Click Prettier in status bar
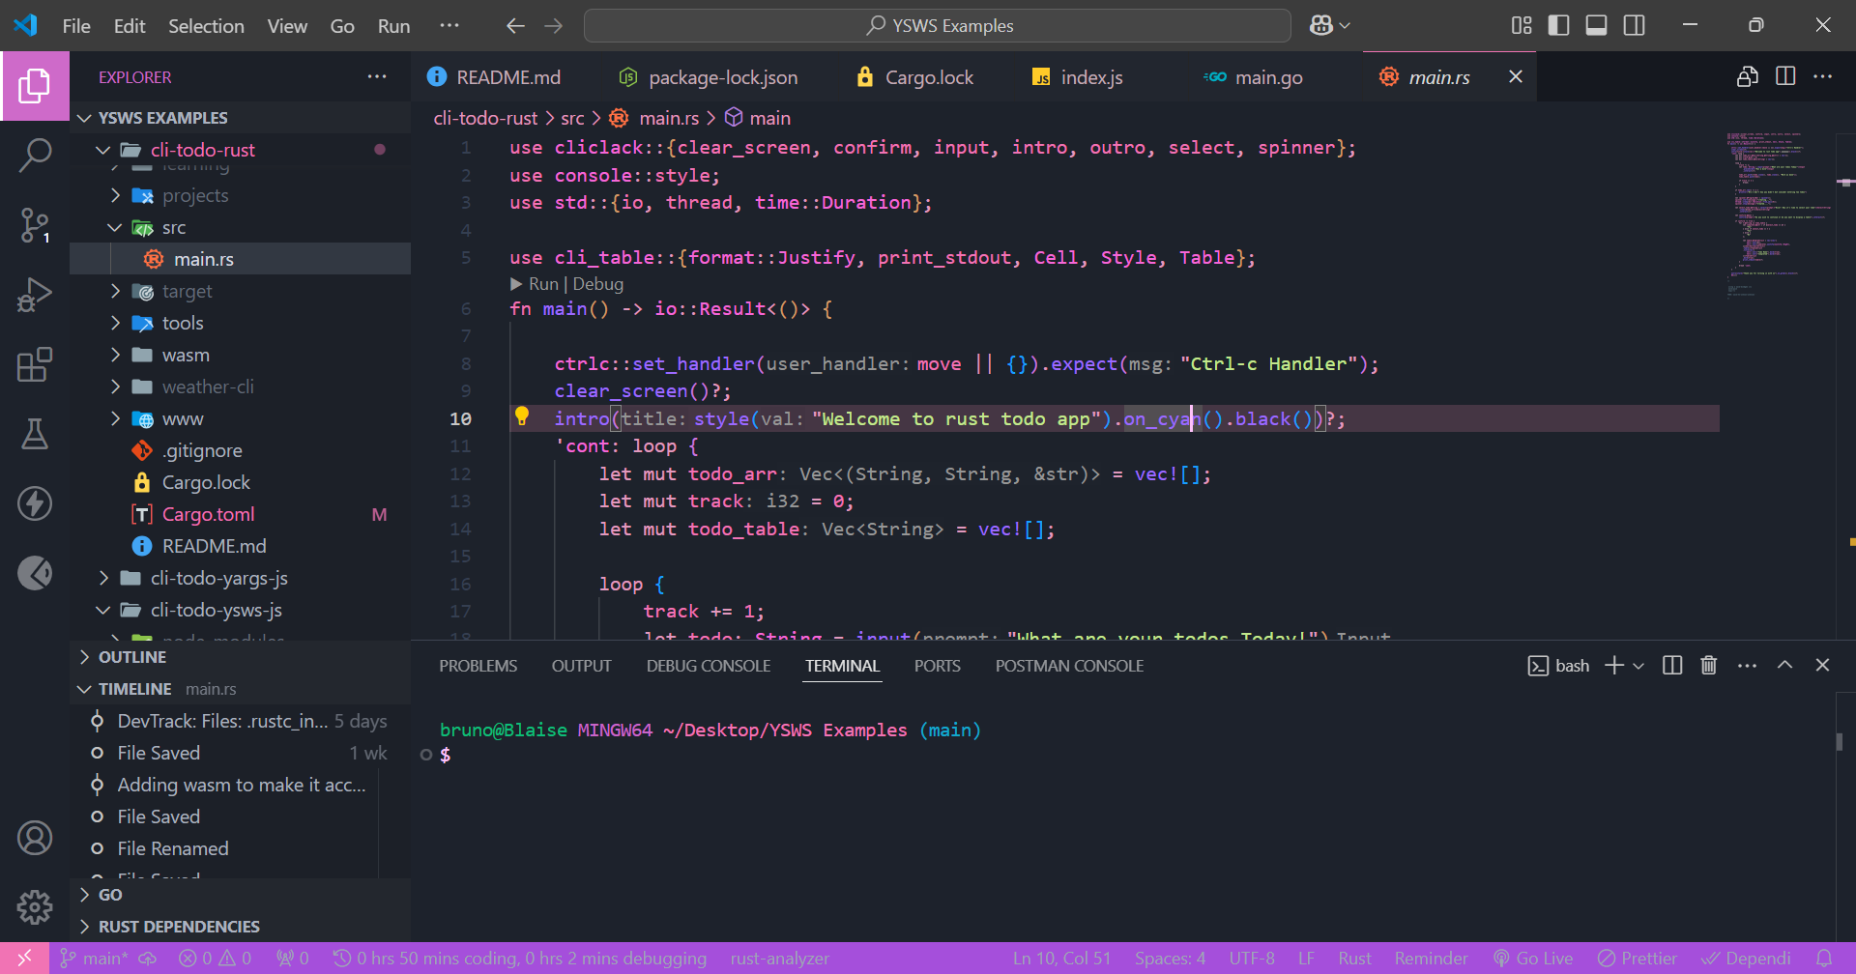Viewport: 1856px width, 974px height. 1638,959
